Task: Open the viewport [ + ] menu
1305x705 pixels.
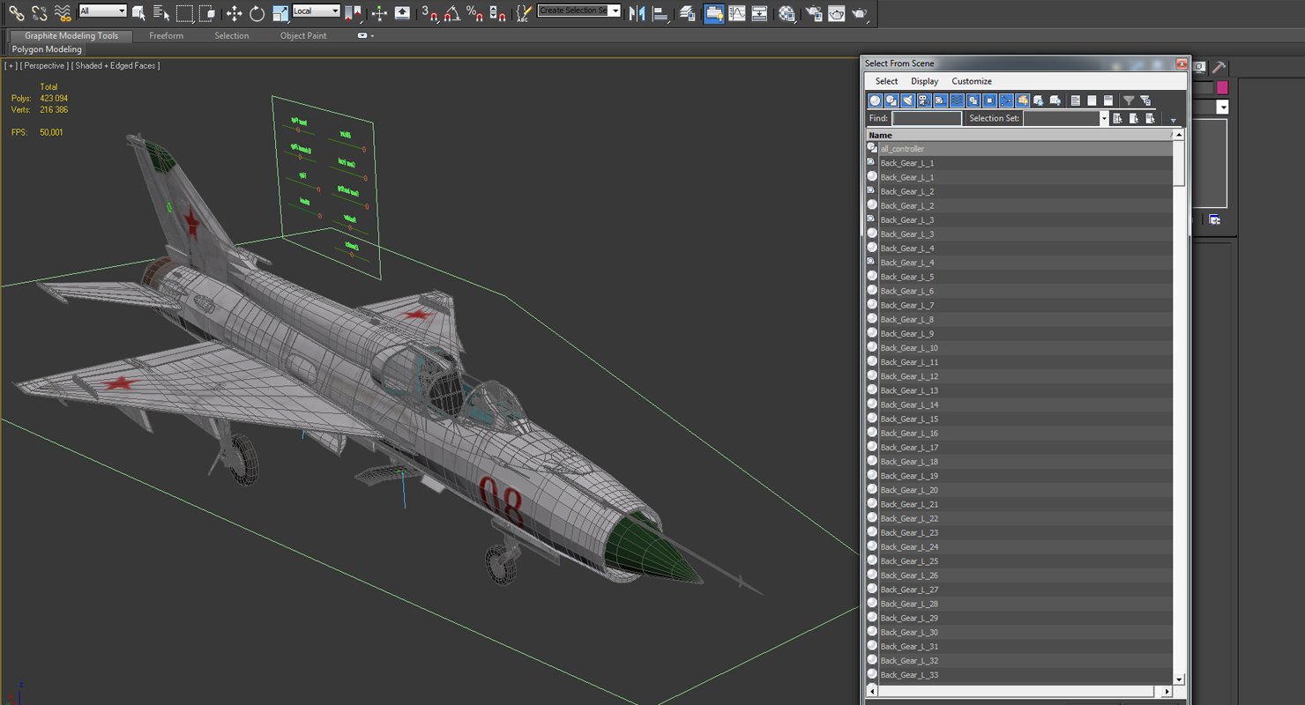Action: click(x=11, y=66)
